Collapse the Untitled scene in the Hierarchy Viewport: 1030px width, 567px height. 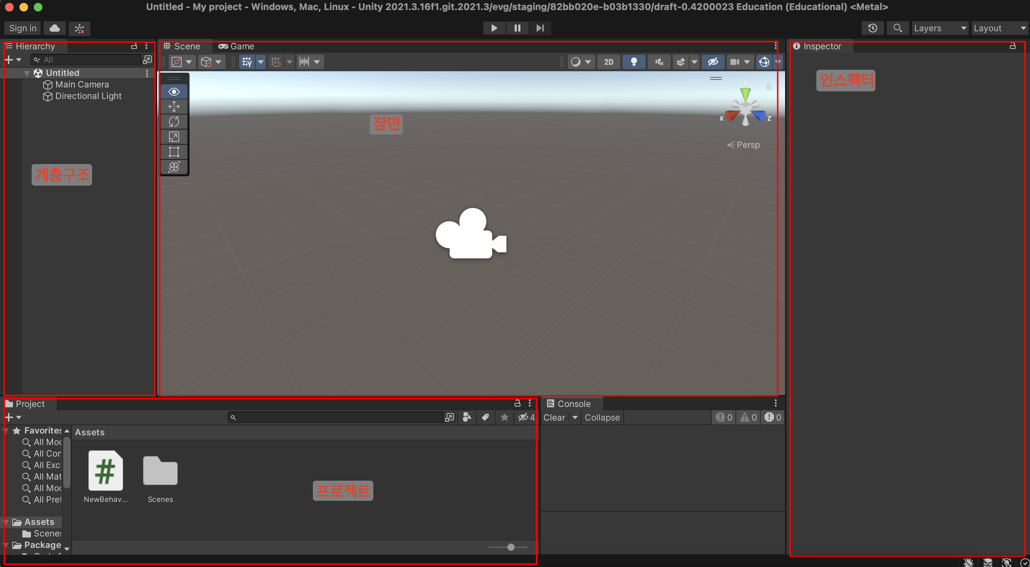click(x=27, y=73)
